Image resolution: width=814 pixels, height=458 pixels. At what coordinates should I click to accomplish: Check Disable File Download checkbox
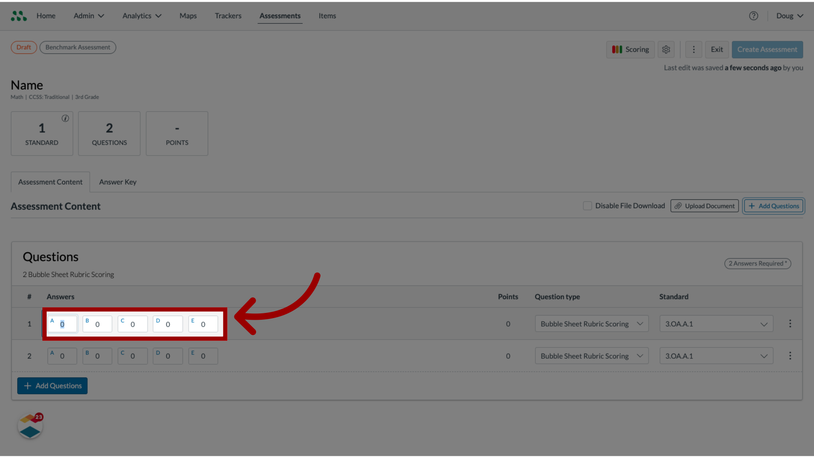587,206
